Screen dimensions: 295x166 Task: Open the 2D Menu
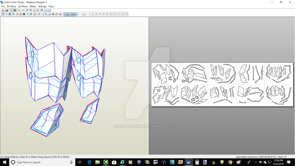pyautogui.click(x=22, y=6)
